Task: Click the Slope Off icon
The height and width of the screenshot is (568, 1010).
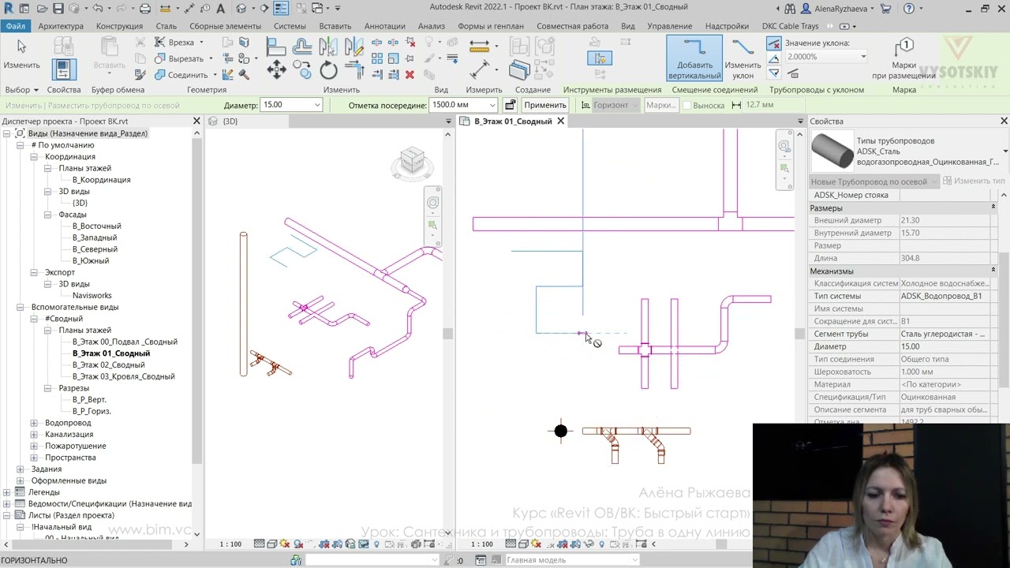Action: (774, 43)
